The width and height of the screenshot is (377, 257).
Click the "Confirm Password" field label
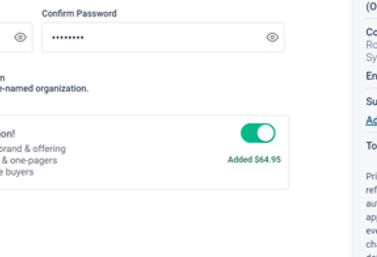click(79, 13)
